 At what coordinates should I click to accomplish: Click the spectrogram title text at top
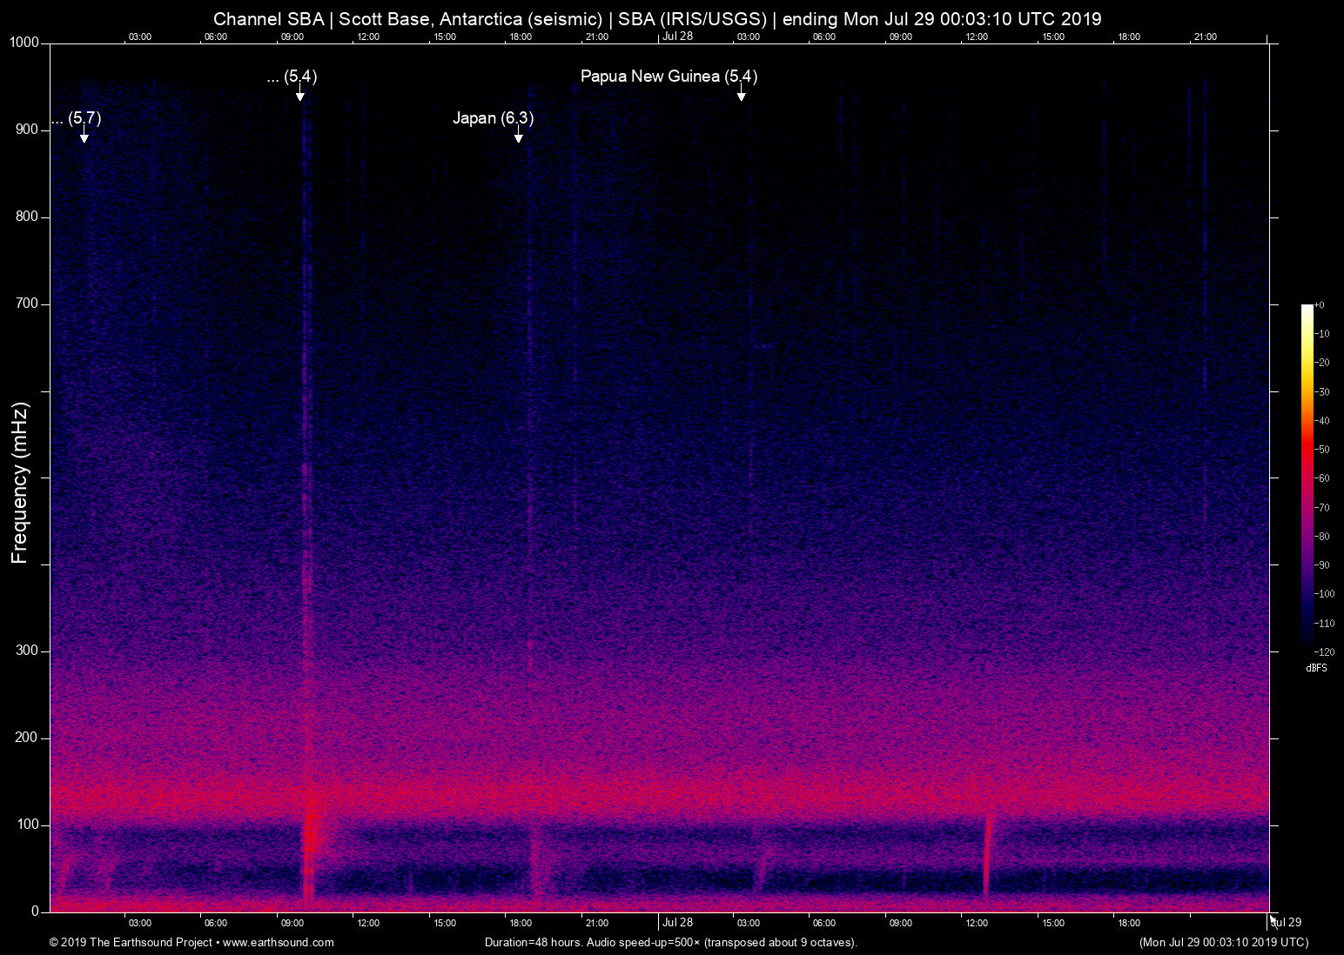tap(657, 18)
